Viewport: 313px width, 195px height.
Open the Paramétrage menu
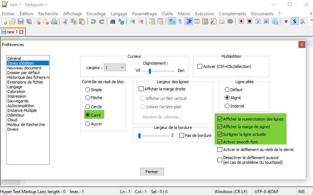(144, 14)
